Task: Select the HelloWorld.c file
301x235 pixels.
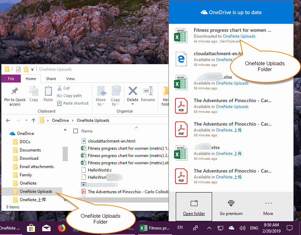Action: (97, 170)
